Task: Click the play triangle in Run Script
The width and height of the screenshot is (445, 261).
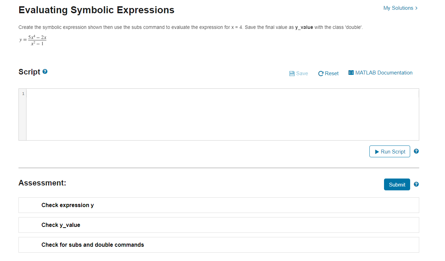Action: pos(377,152)
